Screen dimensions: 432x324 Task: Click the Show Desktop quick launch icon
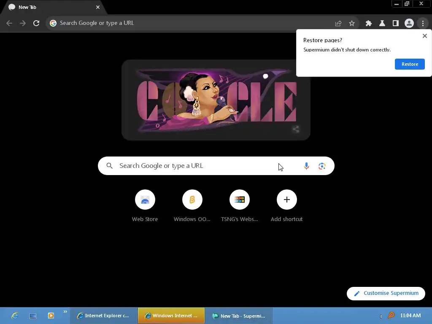33,316
